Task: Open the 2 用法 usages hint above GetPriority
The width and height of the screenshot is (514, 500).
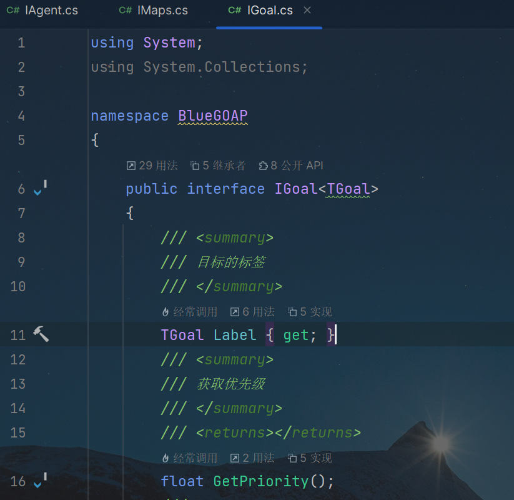Action: pyautogui.click(x=252, y=458)
